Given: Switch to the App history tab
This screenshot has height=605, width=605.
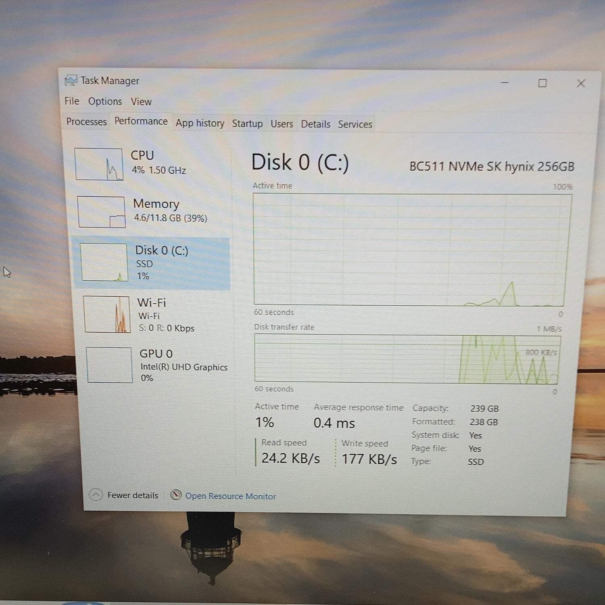Looking at the screenshot, I should (x=200, y=123).
